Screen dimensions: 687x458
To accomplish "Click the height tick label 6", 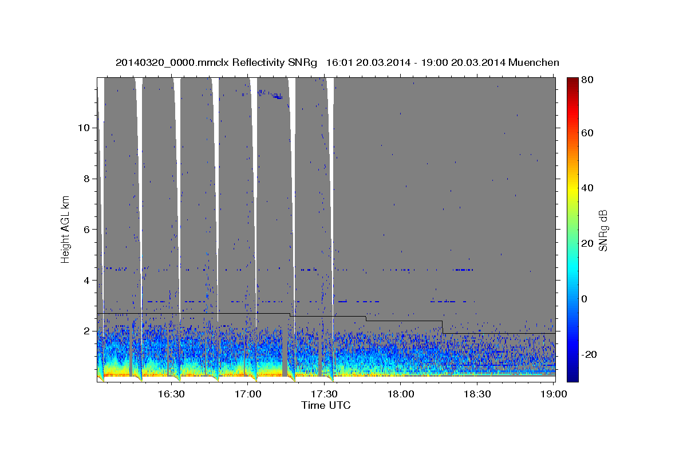I will coord(86,230).
